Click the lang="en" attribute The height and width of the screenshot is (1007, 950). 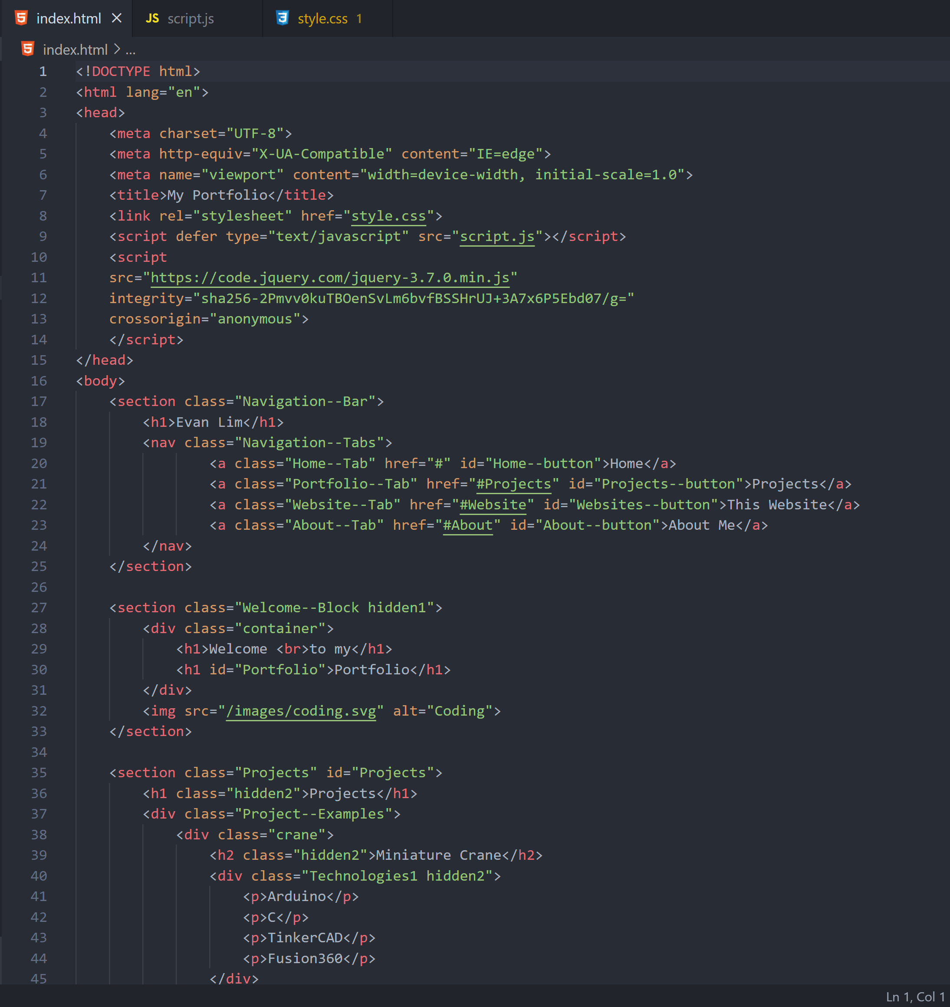click(x=163, y=92)
